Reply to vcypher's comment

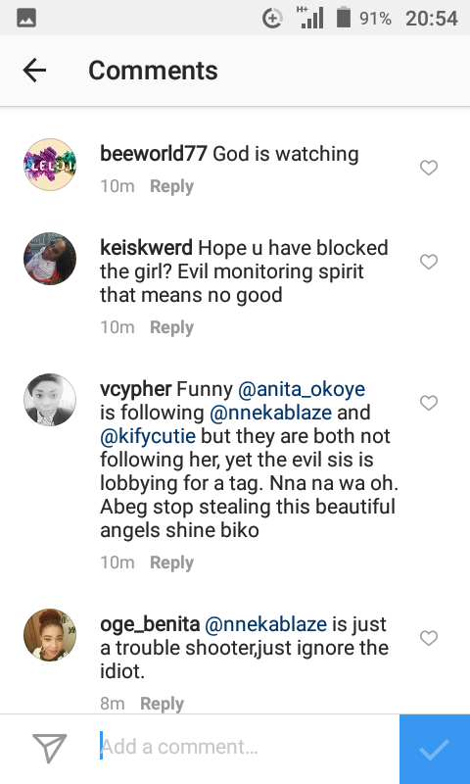171,563
